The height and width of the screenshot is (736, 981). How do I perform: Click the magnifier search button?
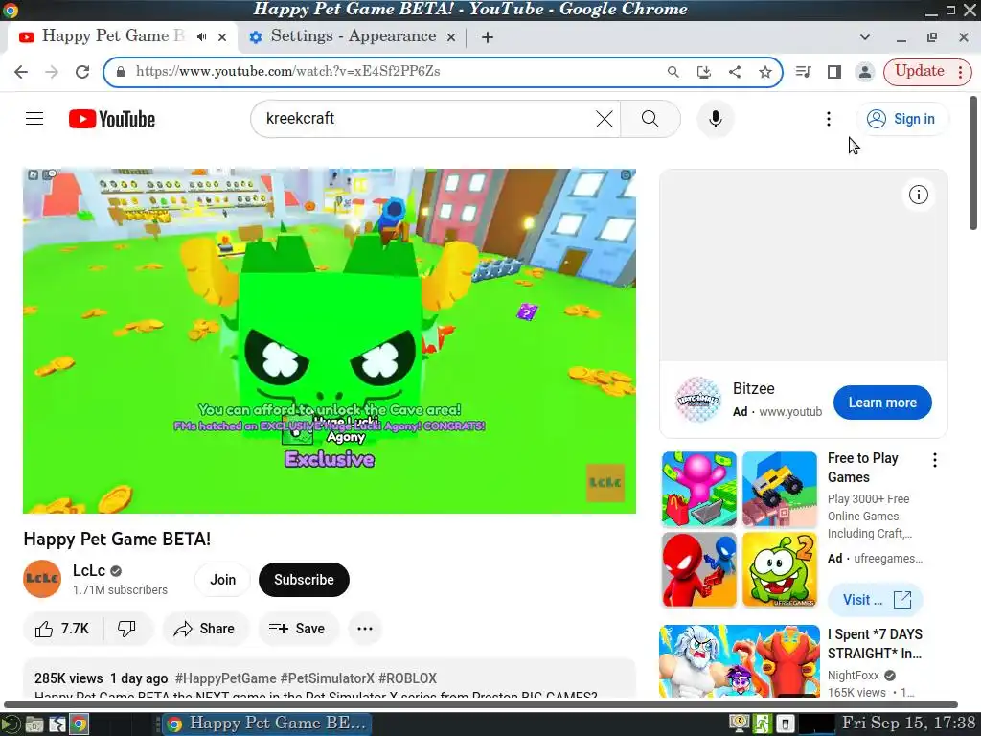[650, 118]
